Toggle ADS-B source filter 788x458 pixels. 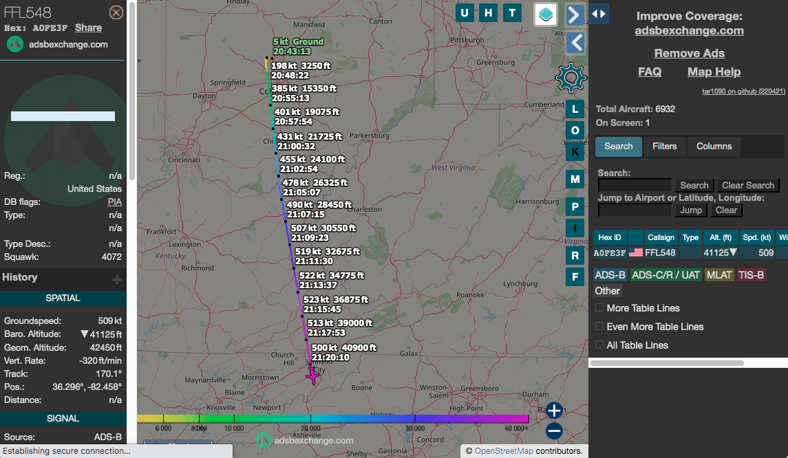point(610,274)
